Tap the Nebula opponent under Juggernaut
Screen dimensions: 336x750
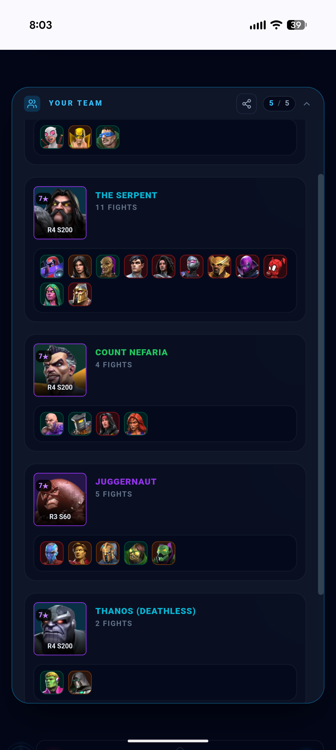52,553
